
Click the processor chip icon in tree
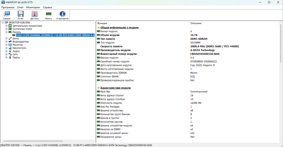coord(10,26)
